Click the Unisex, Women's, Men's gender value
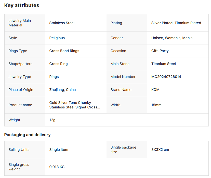This screenshot has height=178, width=211. (x=172, y=38)
